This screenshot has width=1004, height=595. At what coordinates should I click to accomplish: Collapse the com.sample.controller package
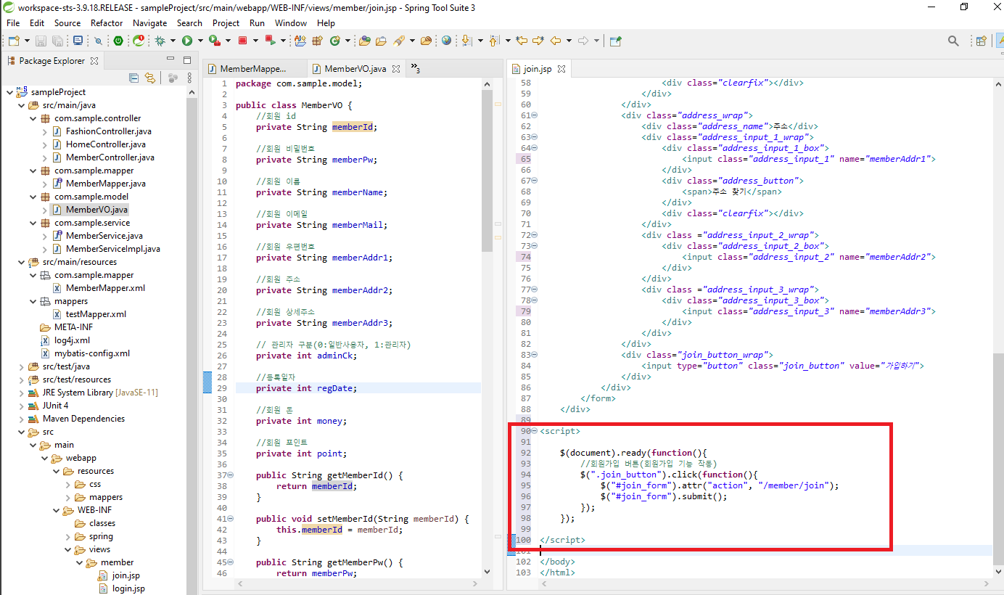click(x=33, y=118)
